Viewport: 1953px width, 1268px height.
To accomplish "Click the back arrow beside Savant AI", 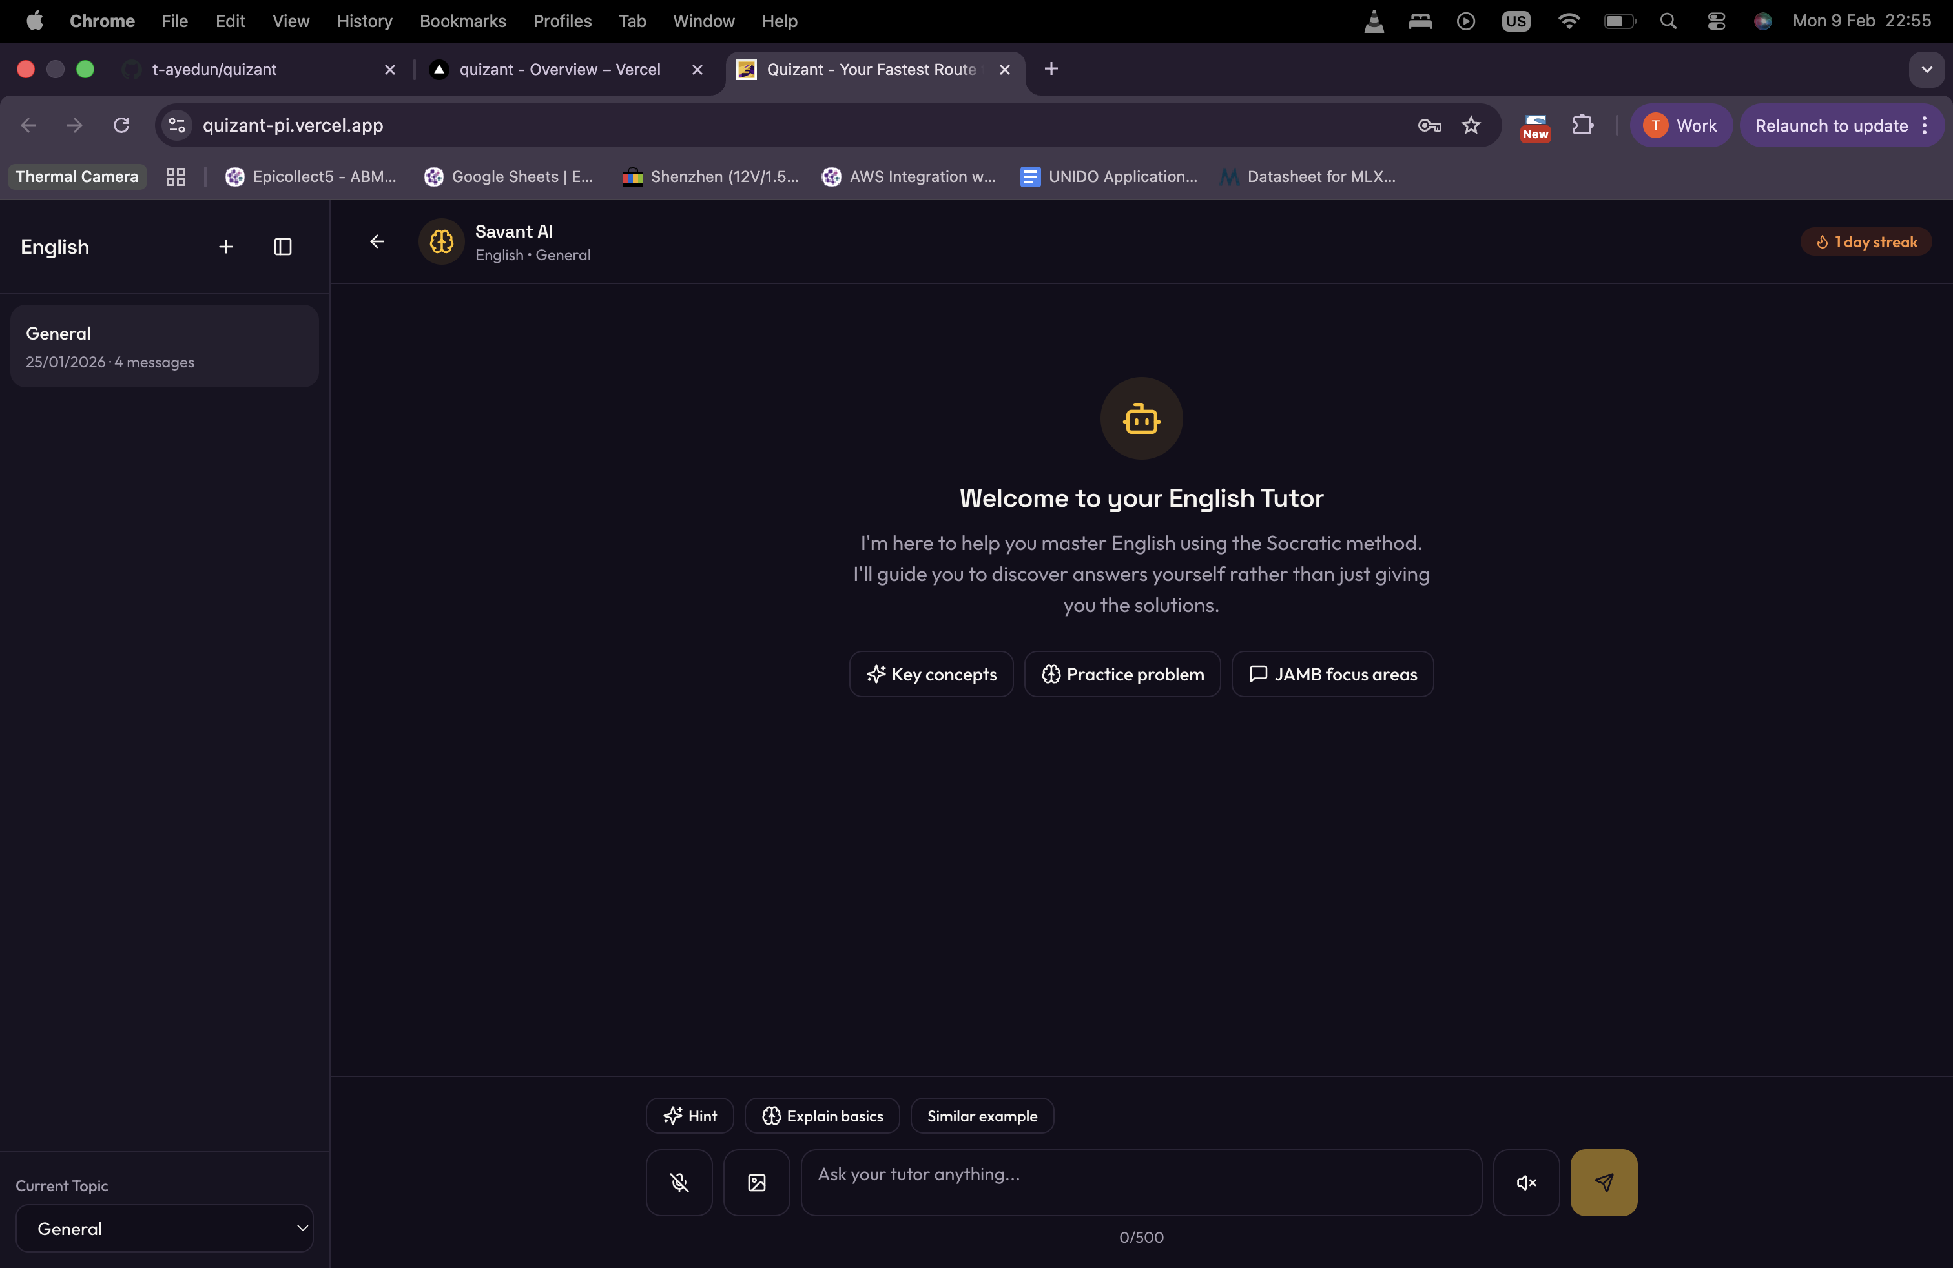I will [x=377, y=241].
